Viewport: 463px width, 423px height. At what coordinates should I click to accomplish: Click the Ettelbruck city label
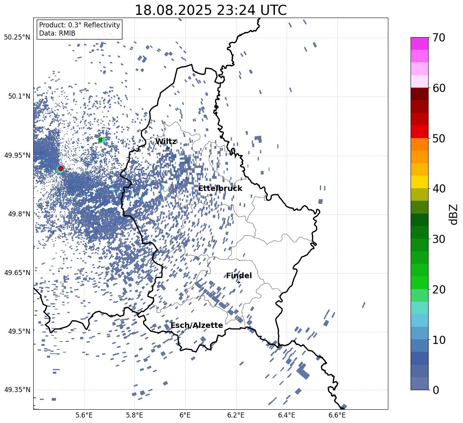(x=220, y=189)
